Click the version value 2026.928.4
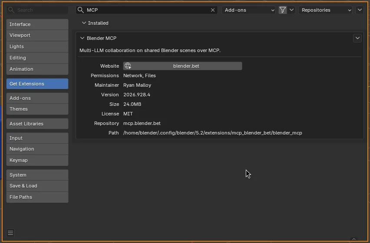This screenshot has height=243, width=370. tap(137, 95)
